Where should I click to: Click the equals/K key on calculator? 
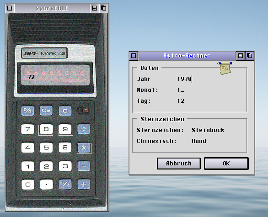(65, 185)
